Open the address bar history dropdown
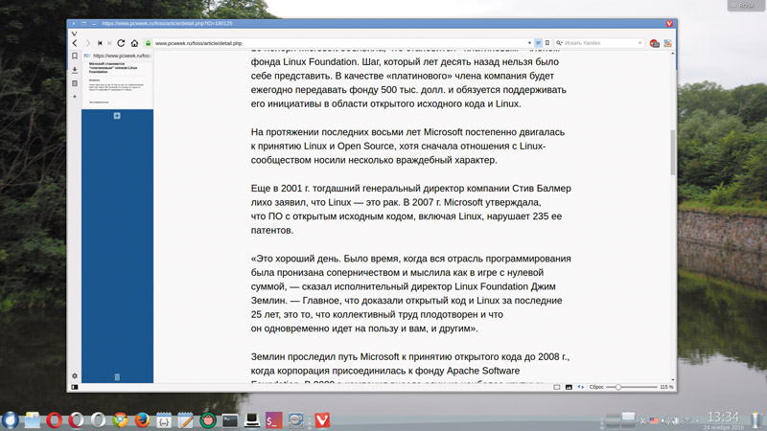This screenshot has height=431, width=767. point(529,43)
